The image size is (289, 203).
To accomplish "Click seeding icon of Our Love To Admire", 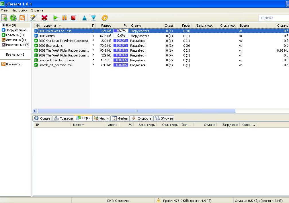I will point(36,41).
